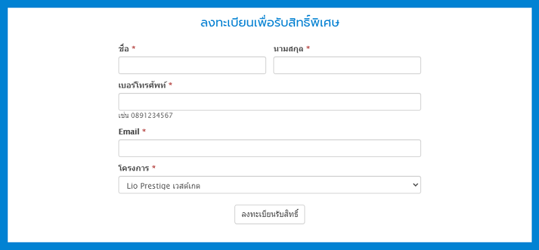This screenshot has height=250, width=539.
Task: Click the chevron arrow of project dropdown
Action: coord(415,185)
